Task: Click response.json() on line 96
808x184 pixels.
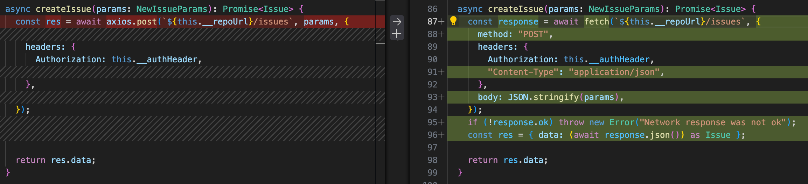Action: click(x=642, y=135)
